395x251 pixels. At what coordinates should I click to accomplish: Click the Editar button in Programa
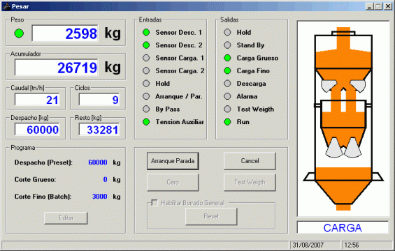point(66,218)
